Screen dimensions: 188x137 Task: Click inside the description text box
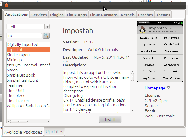coord(97,91)
